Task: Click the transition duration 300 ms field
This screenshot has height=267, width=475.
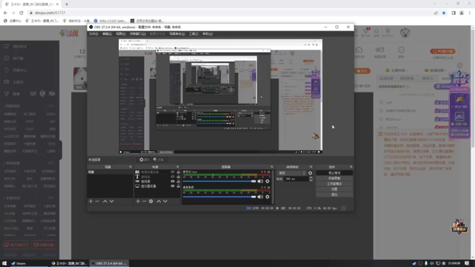Action: click(x=296, y=179)
